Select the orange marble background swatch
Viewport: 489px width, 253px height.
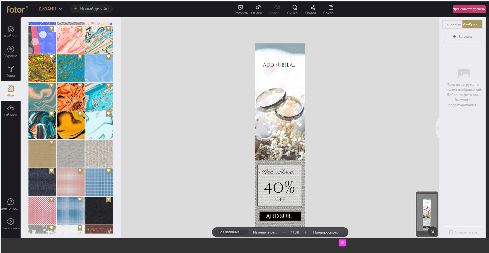(x=71, y=97)
